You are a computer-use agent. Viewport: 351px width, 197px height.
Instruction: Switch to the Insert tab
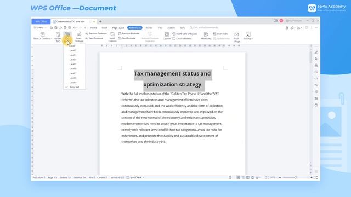(x=105, y=28)
